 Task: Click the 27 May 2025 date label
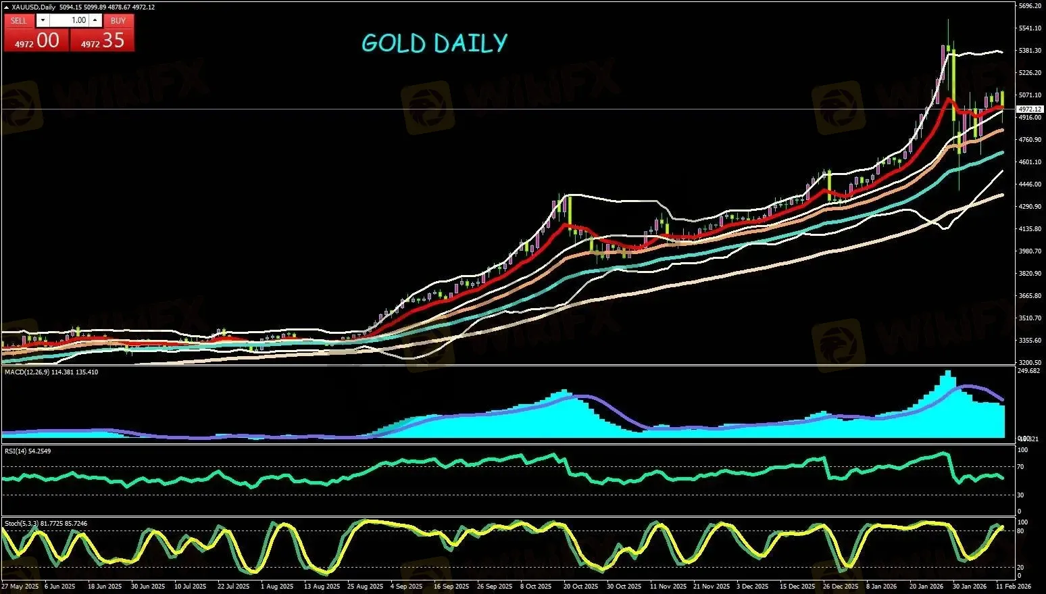[20, 587]
